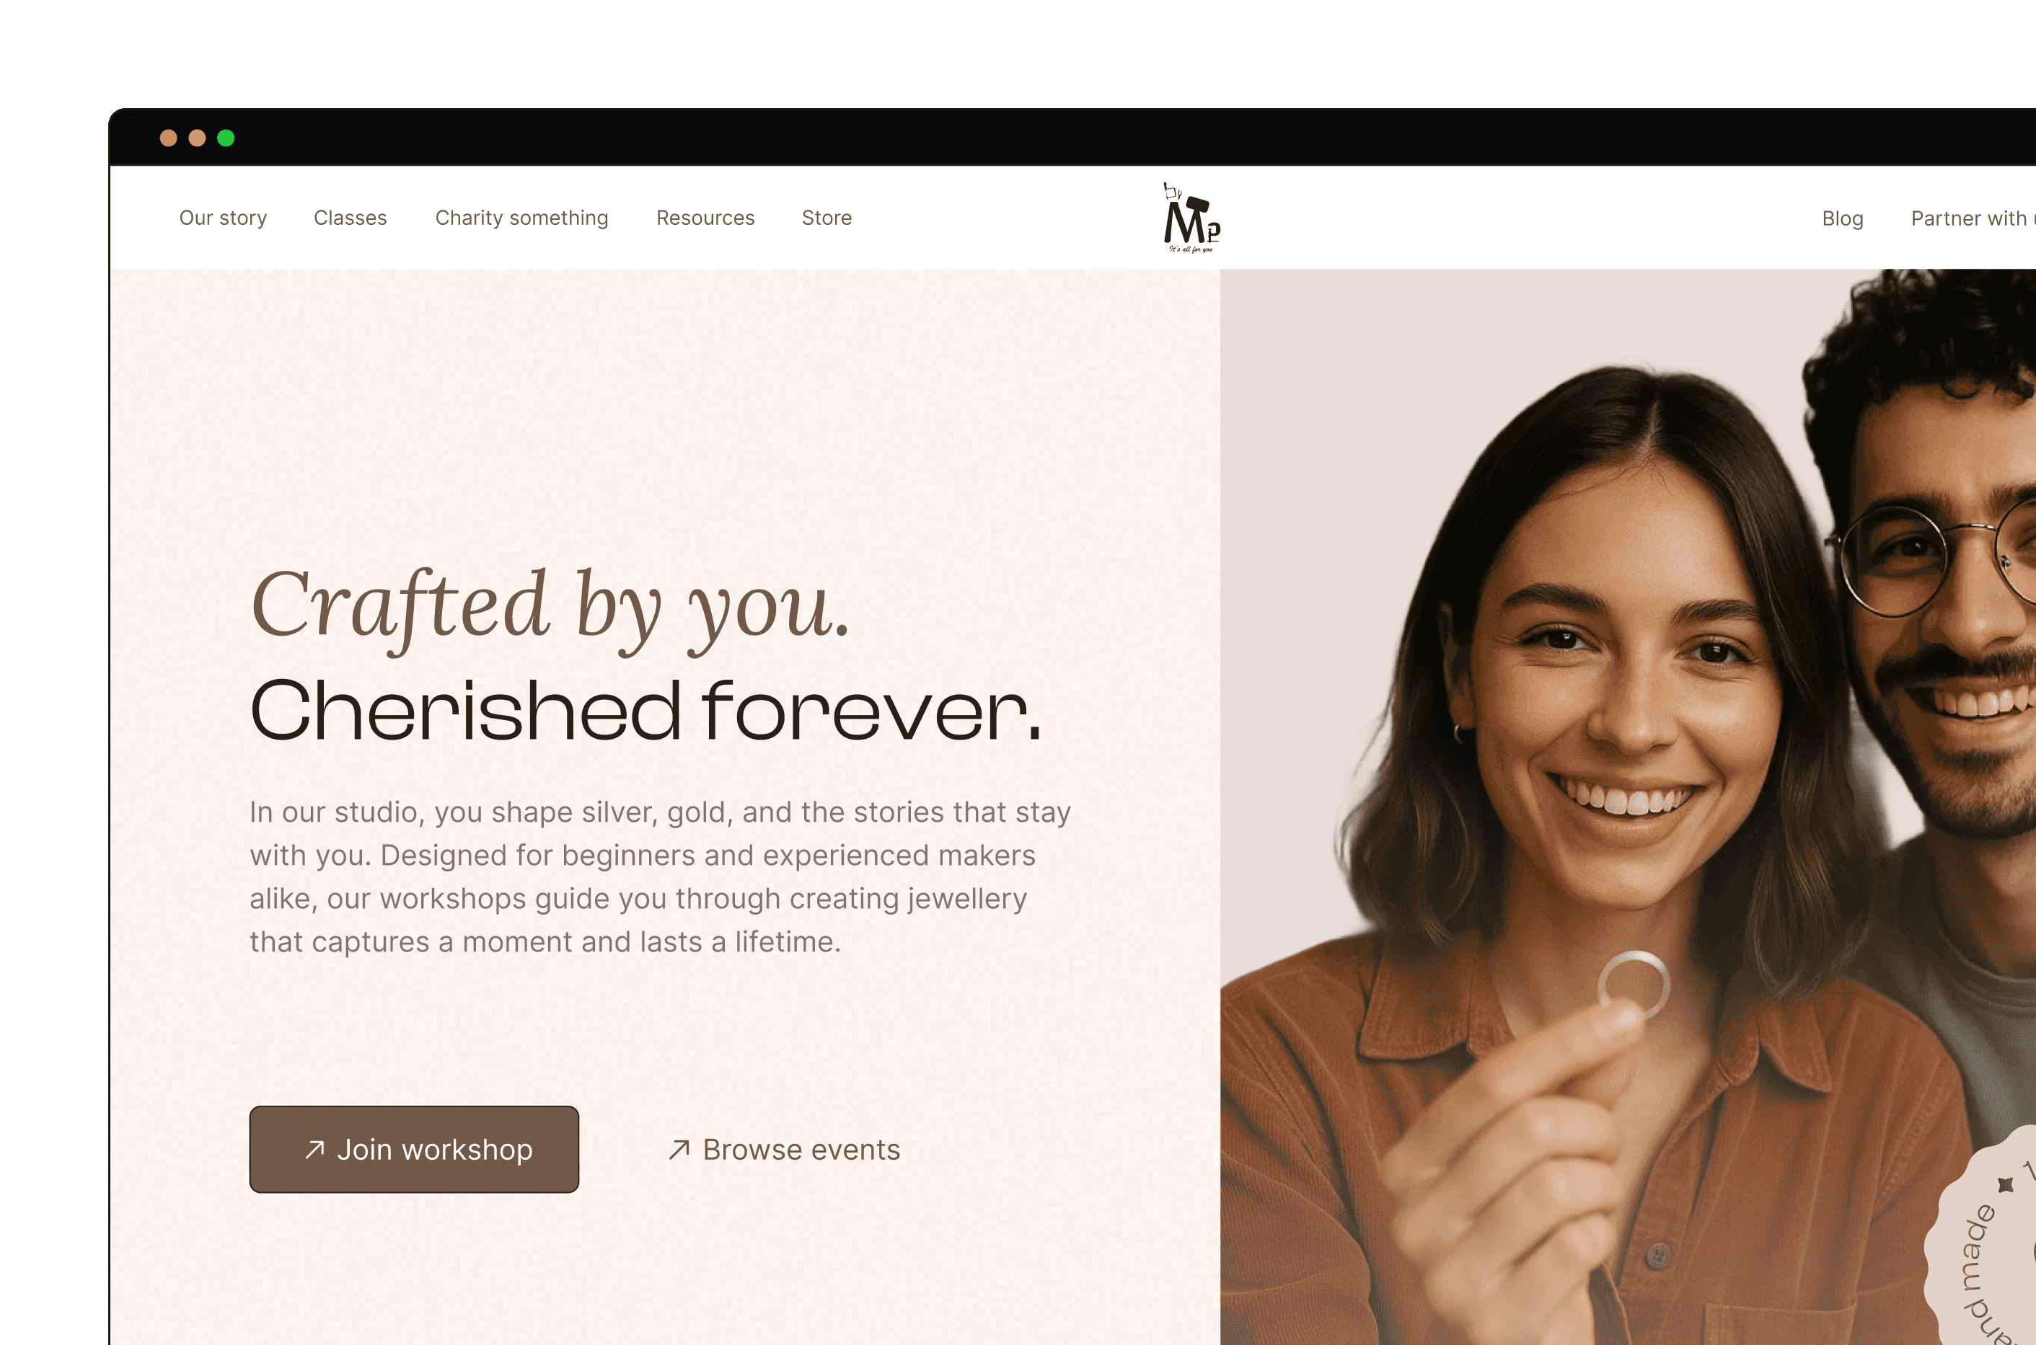Image resolution: width=2036 pixels, height=1345 pixels.
Task: Click the Crafted by you headline
Action: point(550,608)
